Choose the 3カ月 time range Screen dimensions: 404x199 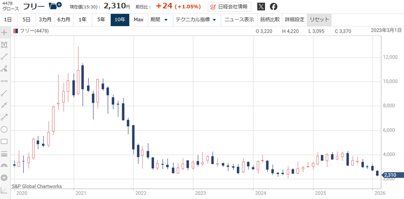pyautogui.click(x=45, y=20)
